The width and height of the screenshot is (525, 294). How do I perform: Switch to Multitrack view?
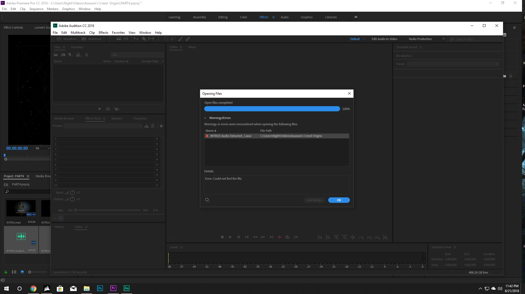(x=92, y=39)
